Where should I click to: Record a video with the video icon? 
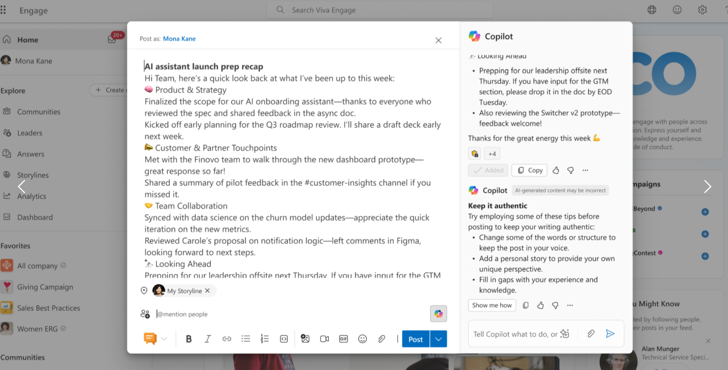tap(324, 339)
